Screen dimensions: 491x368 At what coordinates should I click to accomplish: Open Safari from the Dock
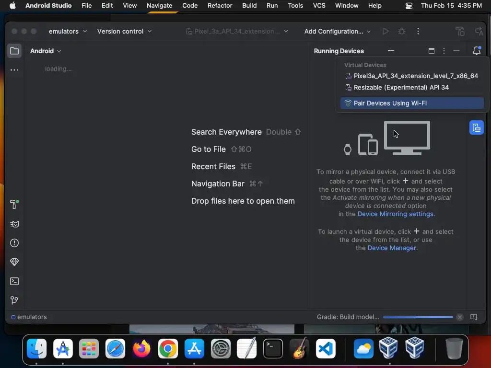pos(115,349)
